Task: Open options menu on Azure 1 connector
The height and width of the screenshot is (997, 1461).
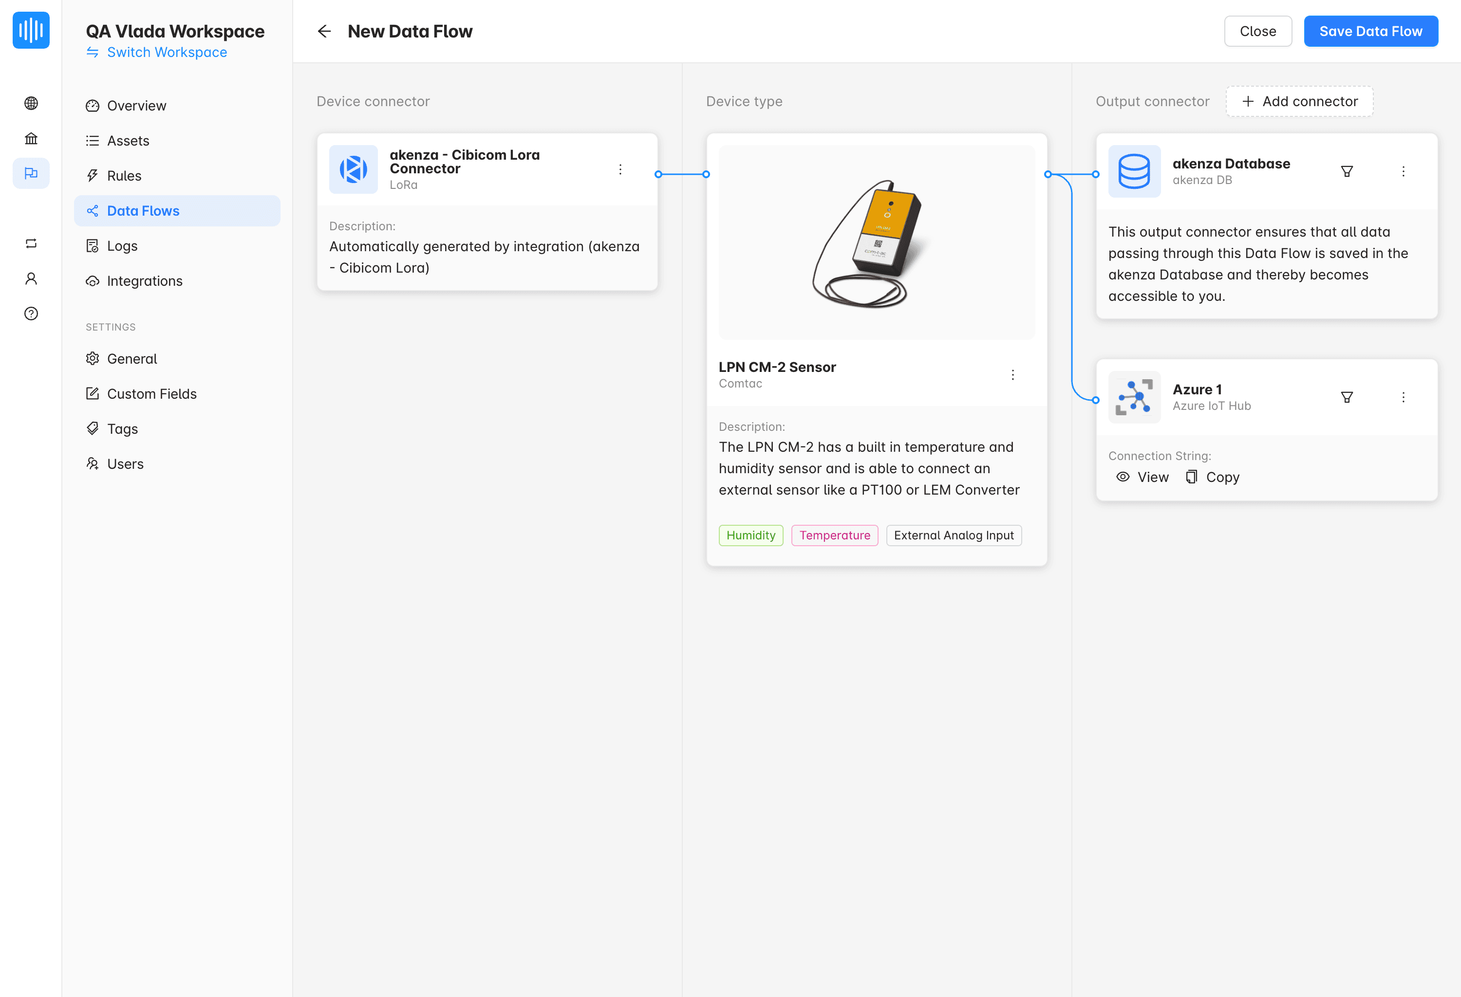Action: pyautogui.click(x=1403, y=397)
